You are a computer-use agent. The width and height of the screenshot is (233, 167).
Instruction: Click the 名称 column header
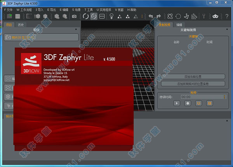[x=177, y=42]
